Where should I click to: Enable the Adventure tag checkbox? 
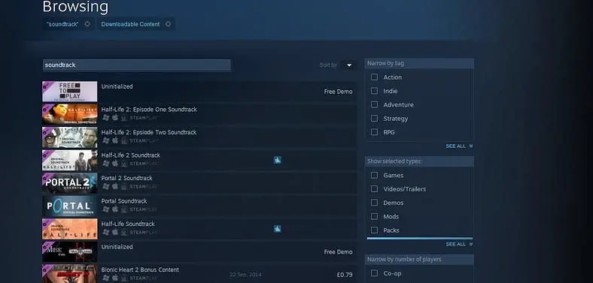coord(375,104)
